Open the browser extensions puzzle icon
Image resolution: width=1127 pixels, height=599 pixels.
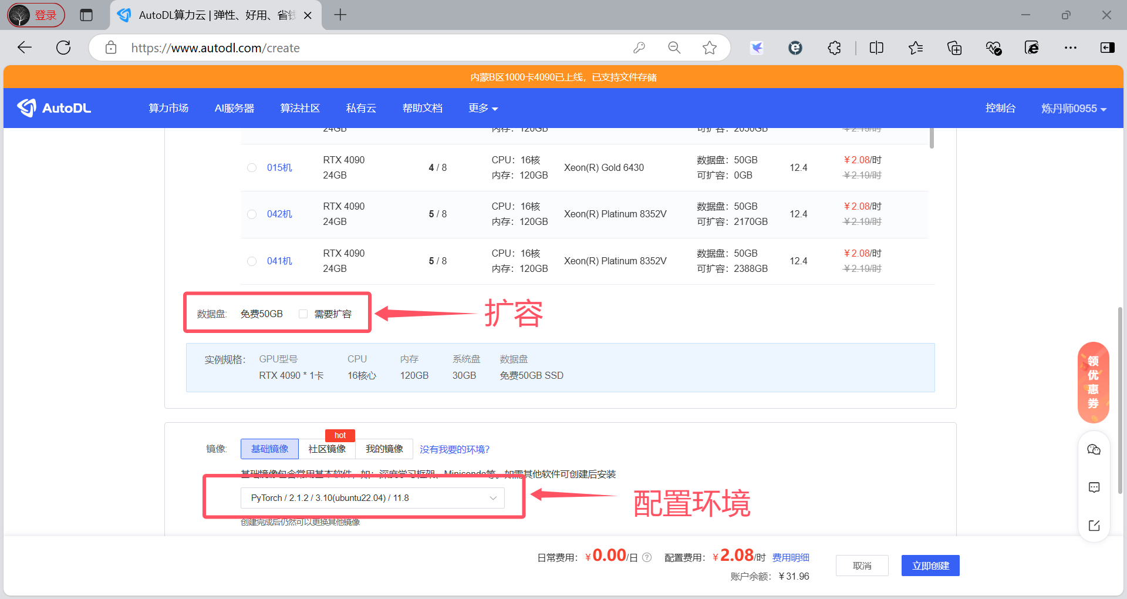[x=834, y=48]
